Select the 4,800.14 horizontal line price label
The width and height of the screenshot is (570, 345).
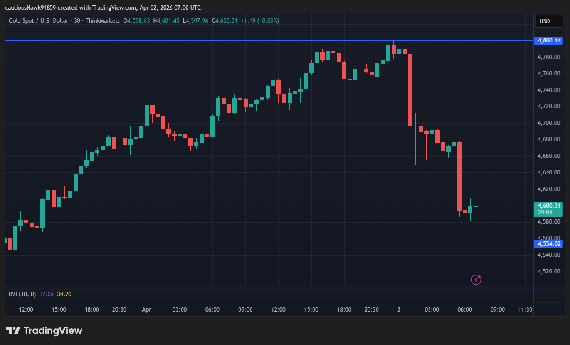click(x=548, y=40)
